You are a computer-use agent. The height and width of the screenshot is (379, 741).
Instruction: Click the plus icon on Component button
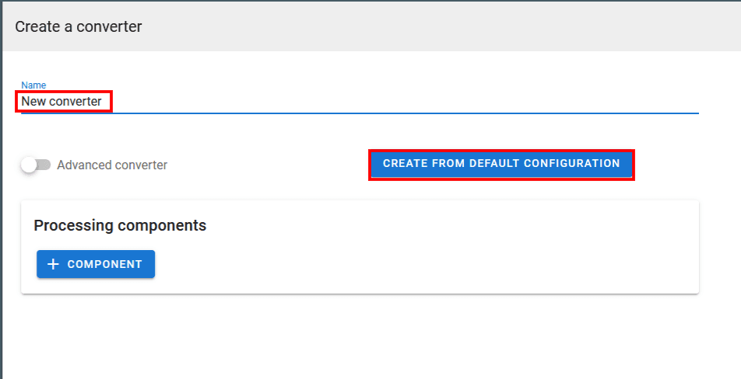pyautogui.click(x=53, y=264)
